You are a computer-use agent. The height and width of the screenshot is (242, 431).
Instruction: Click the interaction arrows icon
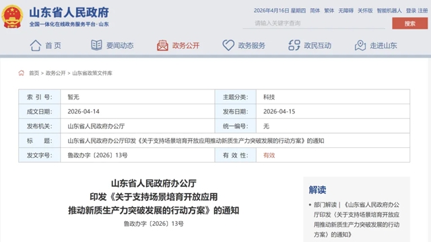294,45
